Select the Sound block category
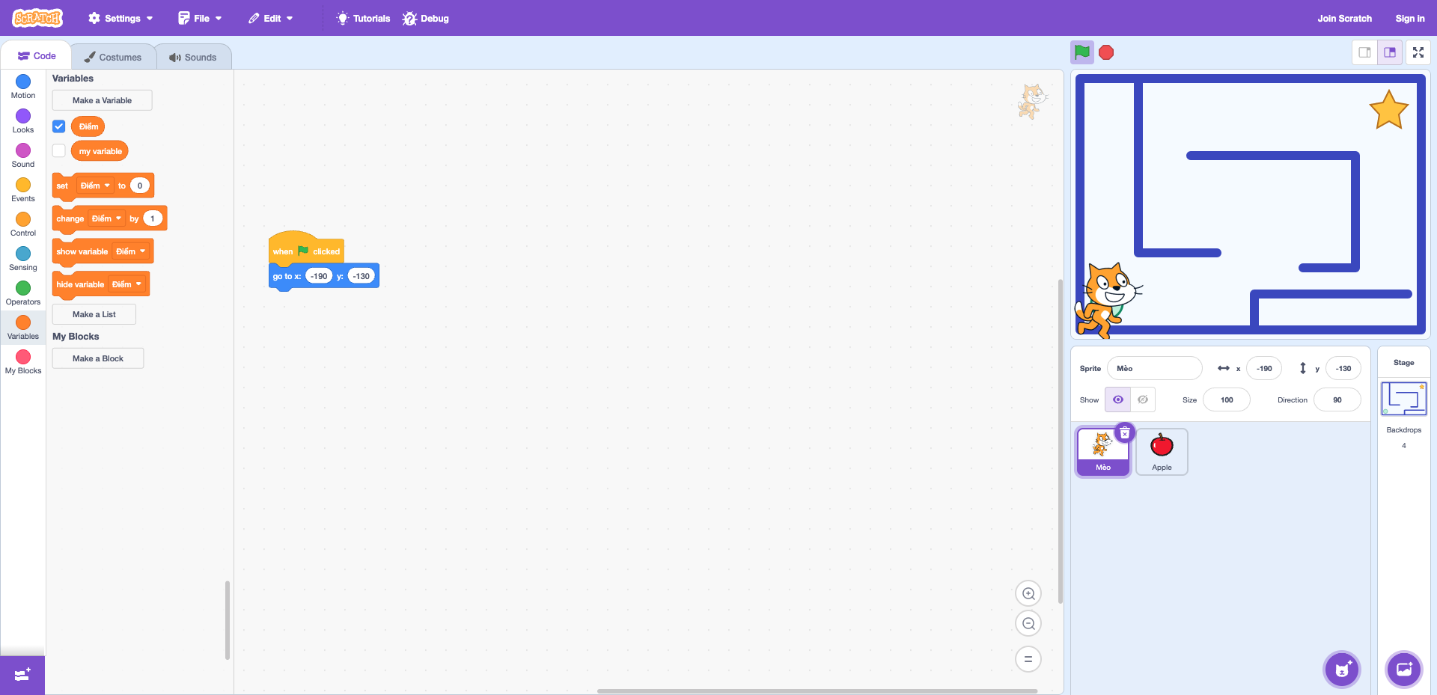This screenshot has width=1437, height=695. pos(23,156)
